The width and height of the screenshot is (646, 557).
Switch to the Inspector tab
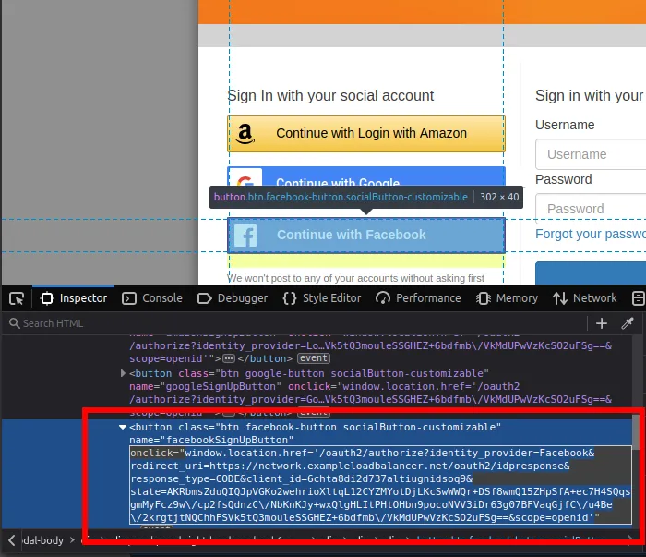tap(74, 298)
